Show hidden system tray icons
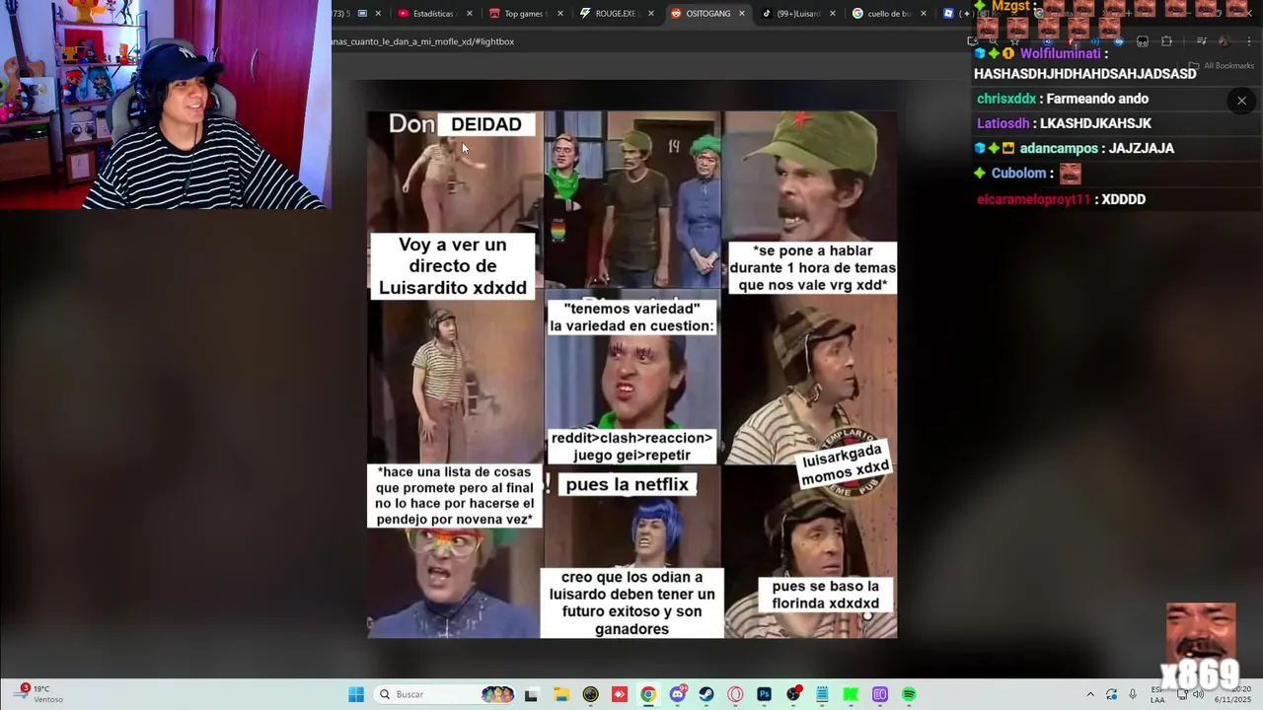 (x=1090, y=694)
